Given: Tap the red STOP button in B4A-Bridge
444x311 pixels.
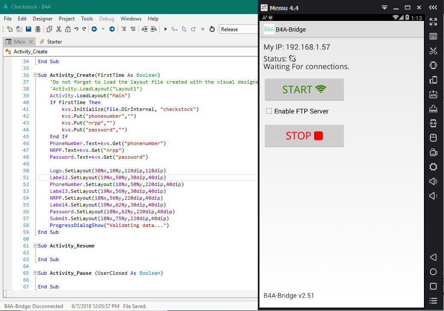Looking at the screenshot, I should [x=304, y=136].
